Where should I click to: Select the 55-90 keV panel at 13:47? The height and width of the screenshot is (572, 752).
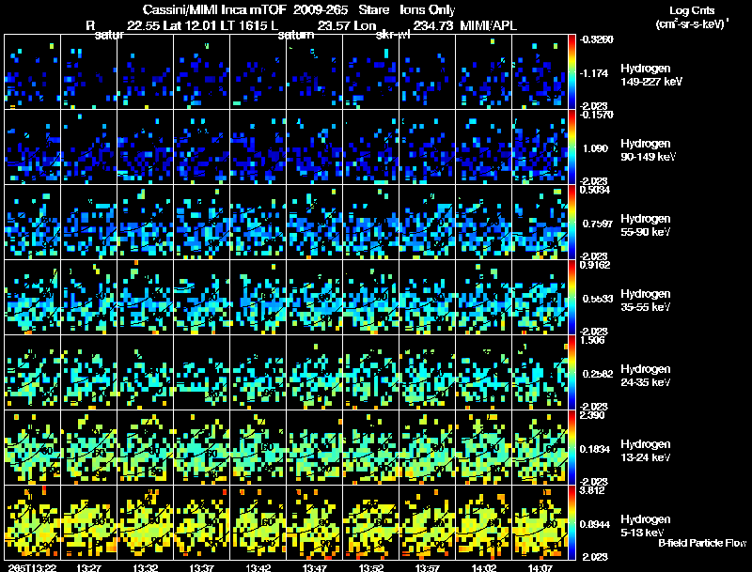click(x=315, y=223)
